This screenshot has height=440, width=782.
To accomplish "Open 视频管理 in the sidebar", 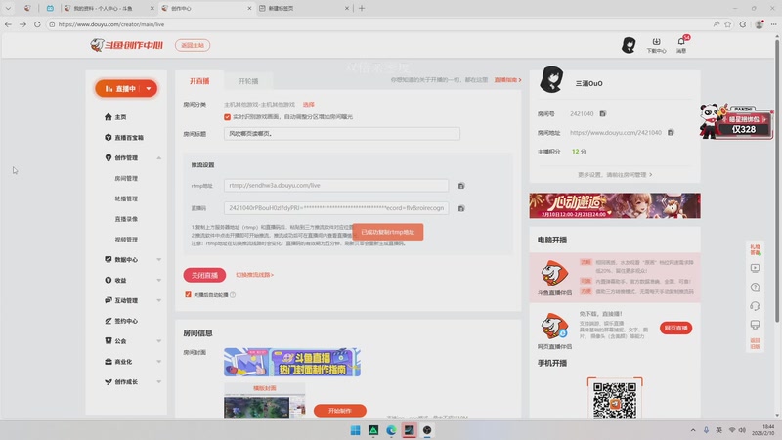I will pyautogui.click(x=126, y=240).
